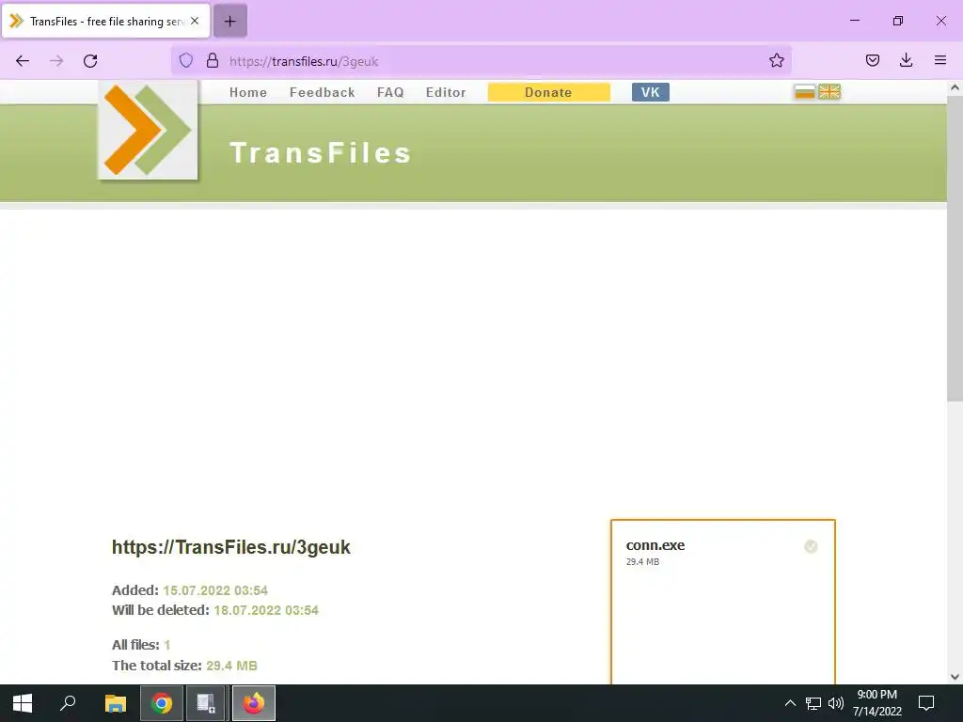Click the https://TransFiles.ru/3geuk heading link
963x722 pixels.
pos(231,547)
